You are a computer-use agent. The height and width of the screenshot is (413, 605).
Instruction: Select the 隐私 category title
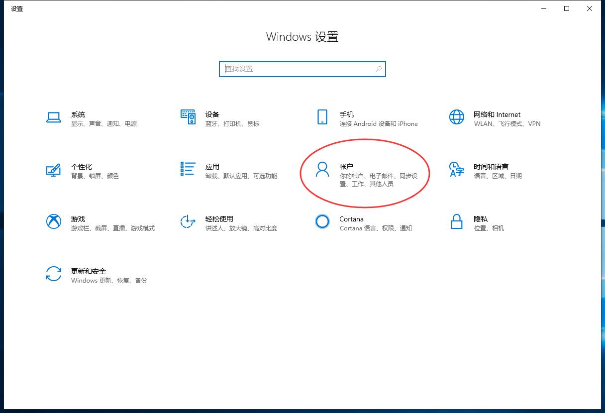click(x=481, y=219)
